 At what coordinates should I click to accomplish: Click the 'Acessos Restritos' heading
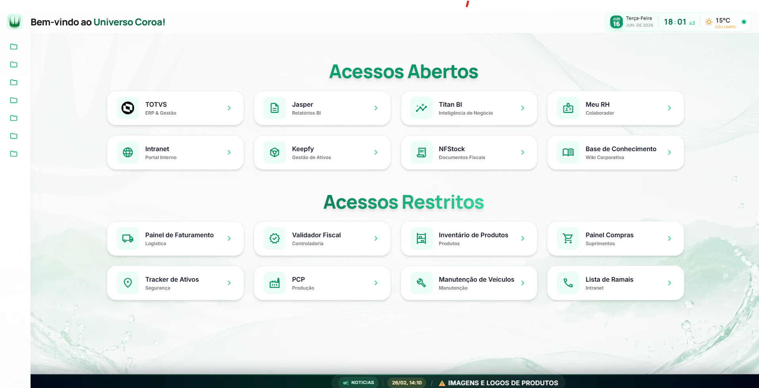(404, 202)
